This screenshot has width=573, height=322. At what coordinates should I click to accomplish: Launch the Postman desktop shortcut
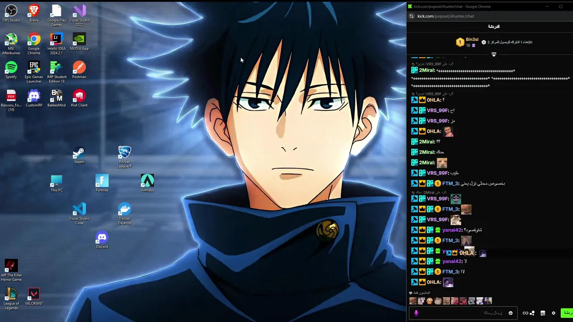[79, 70]
